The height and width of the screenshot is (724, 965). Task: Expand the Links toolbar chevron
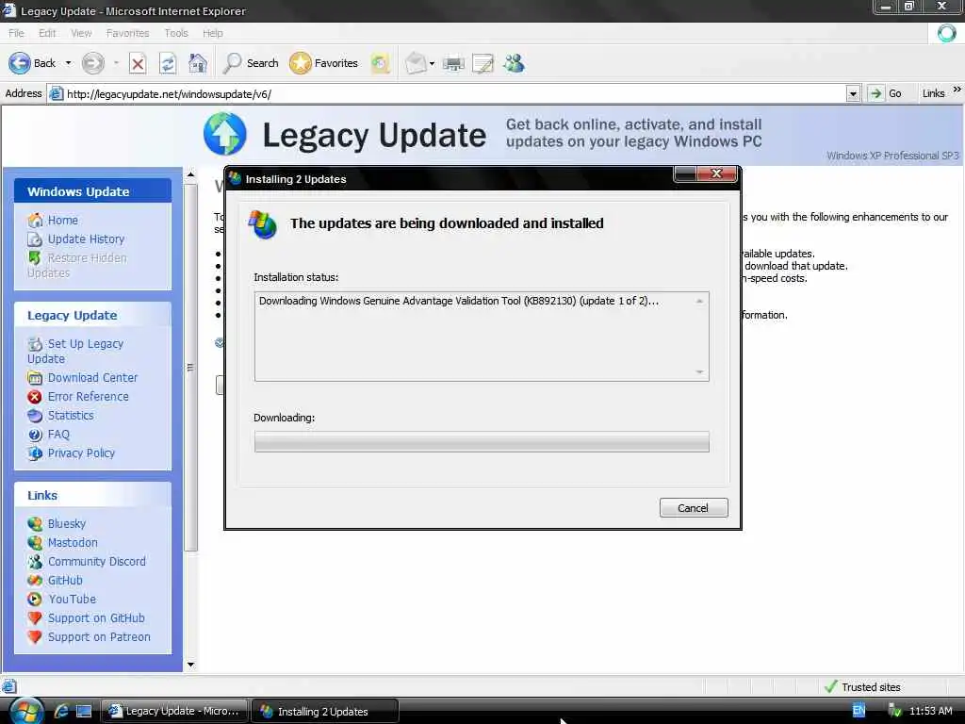[x=957, y=90]
